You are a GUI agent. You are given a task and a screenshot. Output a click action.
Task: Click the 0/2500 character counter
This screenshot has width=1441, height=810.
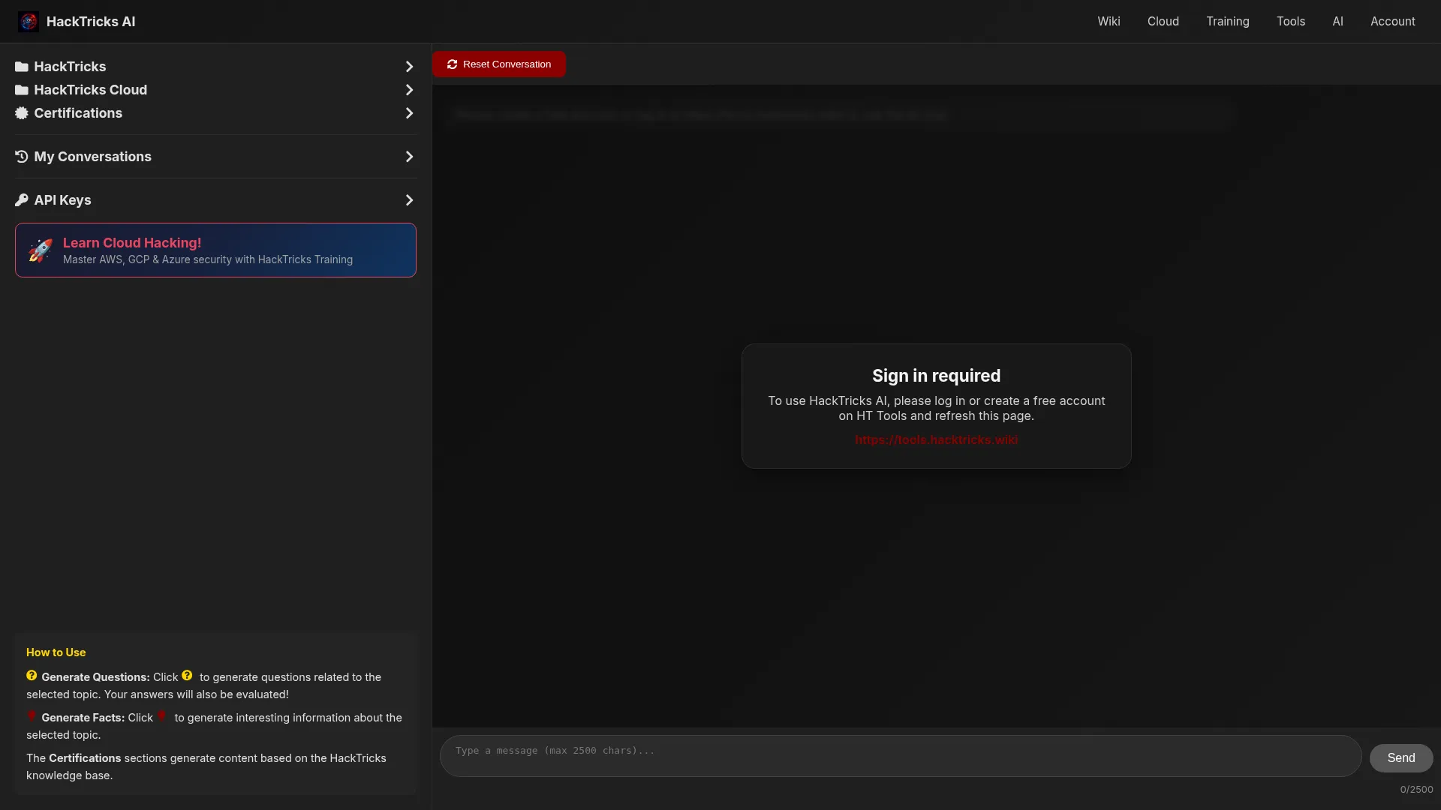coord(1416,790)
